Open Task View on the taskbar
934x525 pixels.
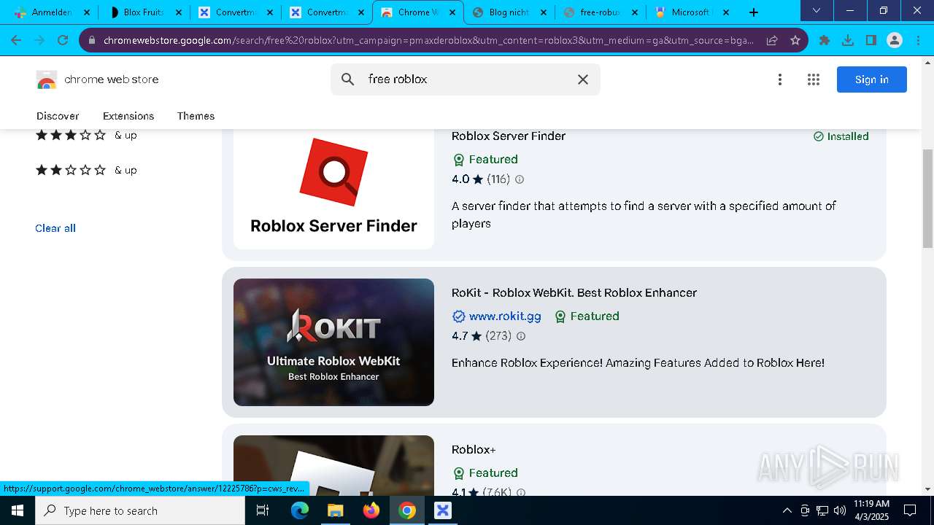click(263, 510)
